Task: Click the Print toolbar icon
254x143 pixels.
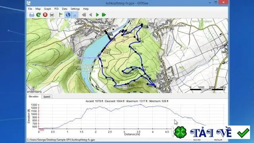Action: pyautogui.click(x=52, y=15)
